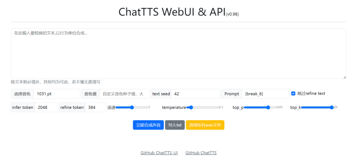The image size is (363, 165).
Task: Click the textarea resize handle corner
Action: (345, 77)
